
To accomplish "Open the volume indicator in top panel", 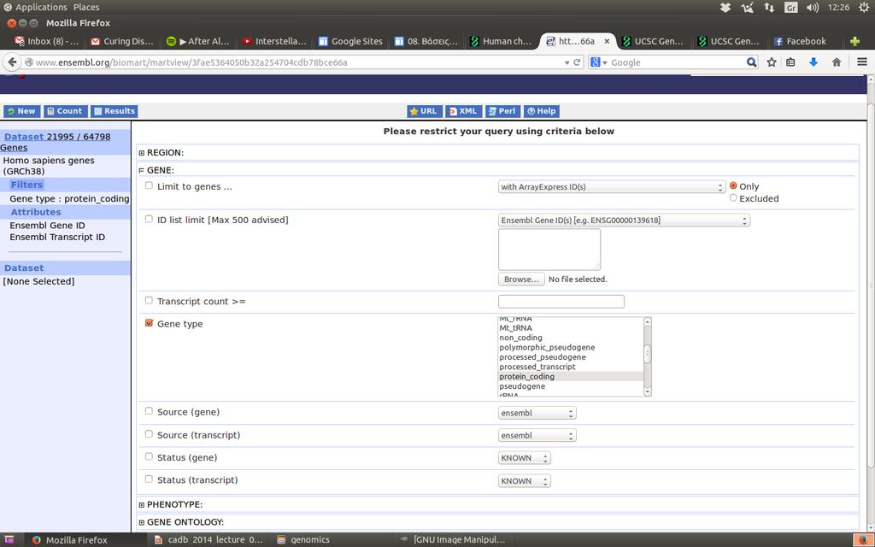I will pyautogui.click(x=813, y=7).
